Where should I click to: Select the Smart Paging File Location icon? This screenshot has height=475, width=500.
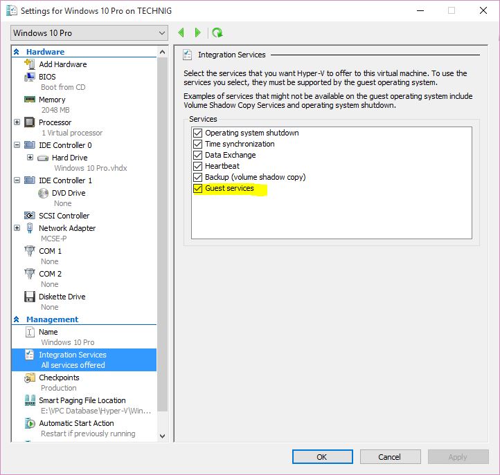coord(30,400)
